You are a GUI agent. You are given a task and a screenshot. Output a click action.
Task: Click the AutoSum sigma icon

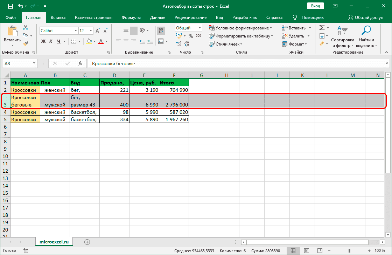(x=322, y=28)
